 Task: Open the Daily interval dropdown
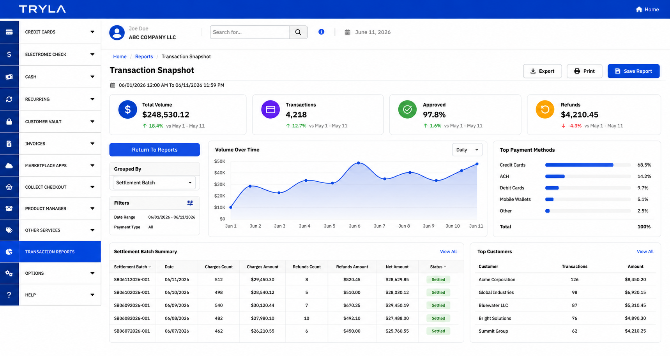click(x=467, y=150)
